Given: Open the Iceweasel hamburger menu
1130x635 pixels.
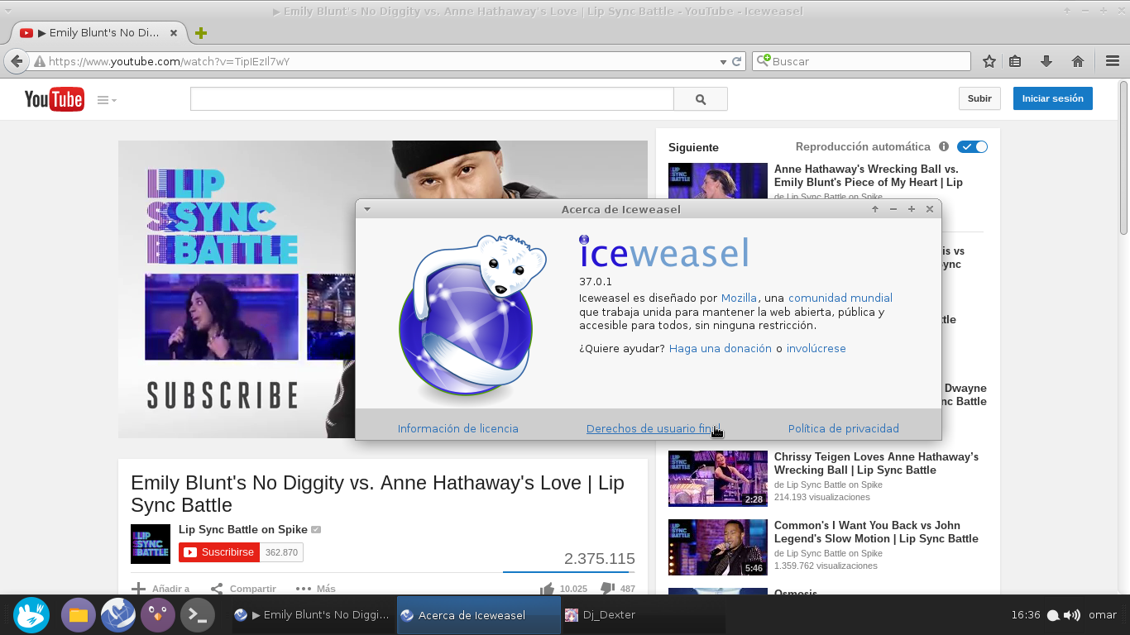Looking at the screenshot, I should click(x=1113, y=61).
